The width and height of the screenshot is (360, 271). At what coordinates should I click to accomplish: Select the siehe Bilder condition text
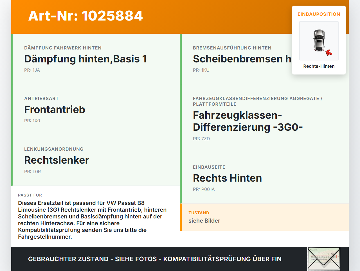coord(204,221)
